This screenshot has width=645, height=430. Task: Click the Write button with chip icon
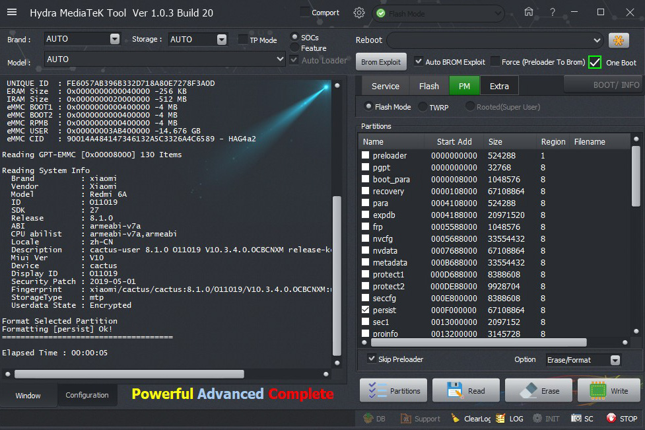tap(609, 390)
